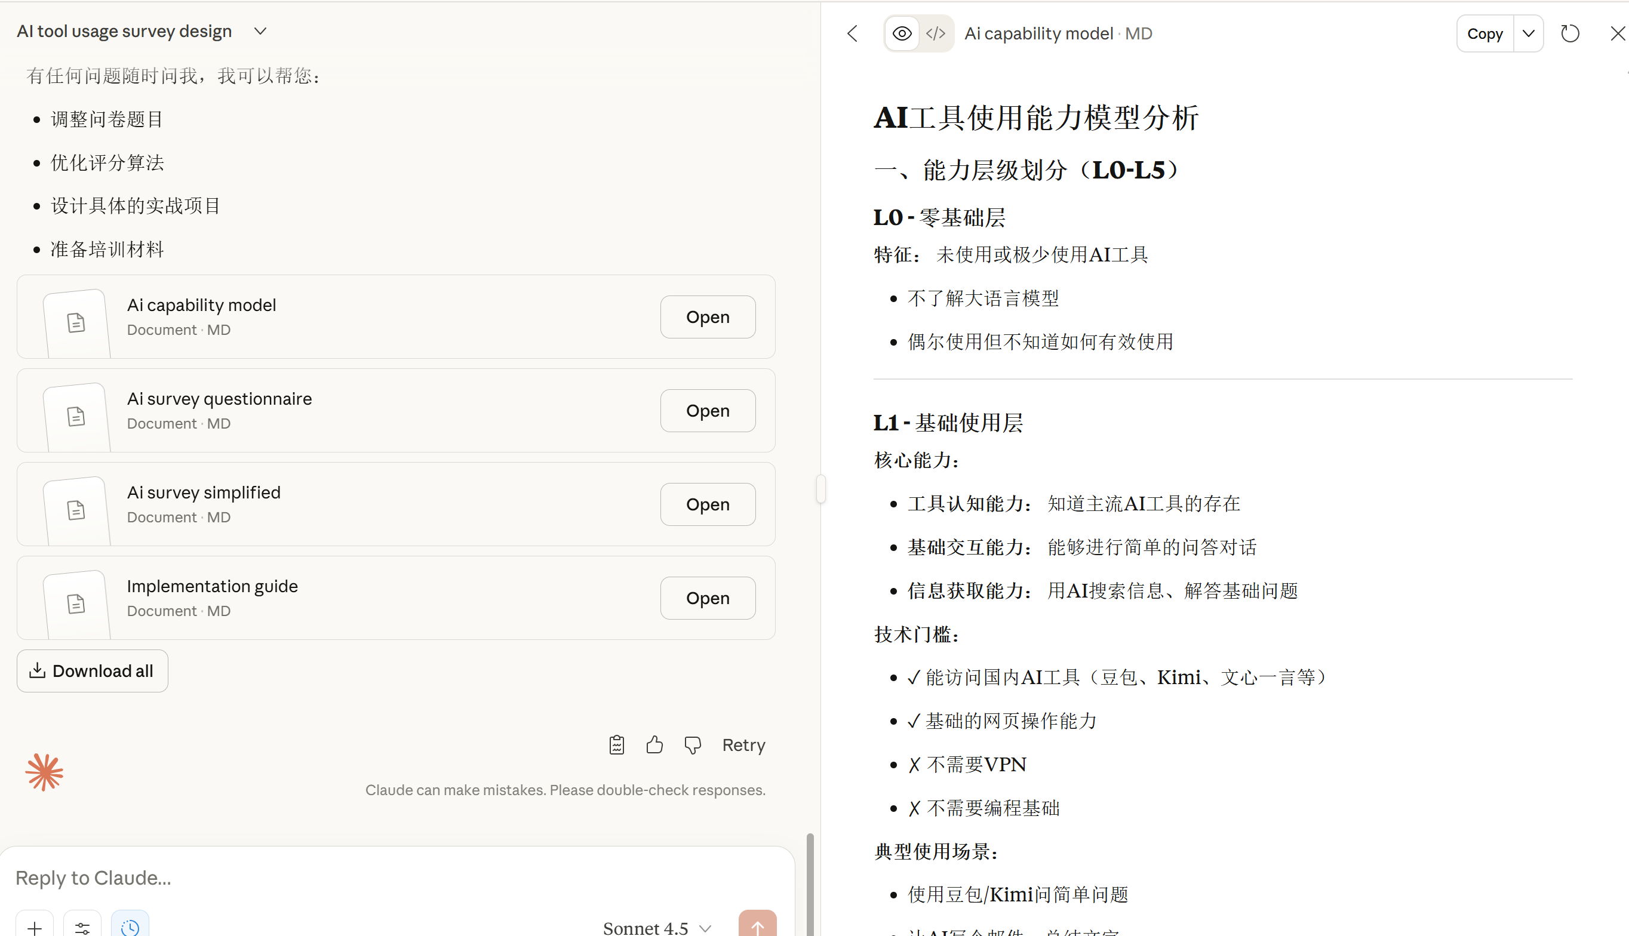The height and width of the screenshot is (936, 1629).
Task: Switch artifact to code view
Action: click(935, 33)
